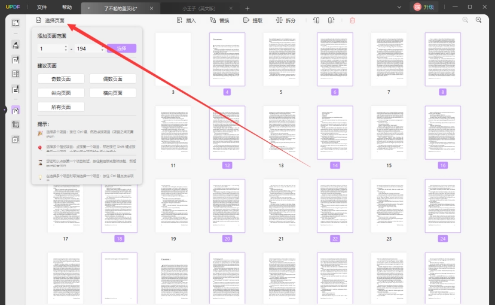The image size is (495, 307).
Task: Open the Split (拆分) tool
Action: 286,20
